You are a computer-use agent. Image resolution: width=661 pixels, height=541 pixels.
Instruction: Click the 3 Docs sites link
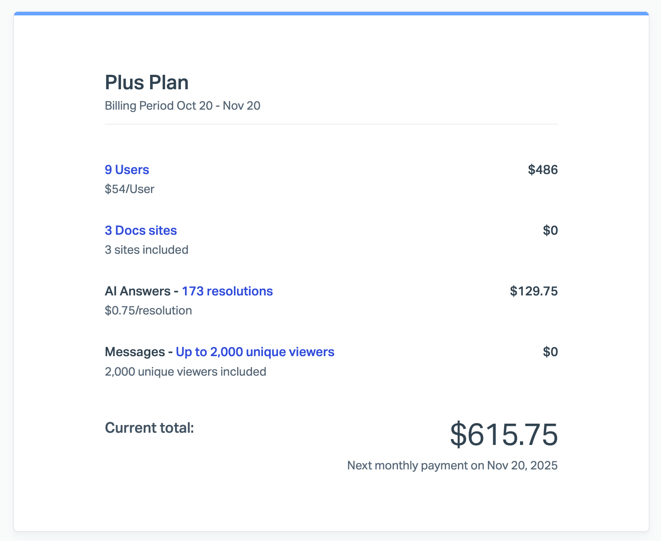141,231
